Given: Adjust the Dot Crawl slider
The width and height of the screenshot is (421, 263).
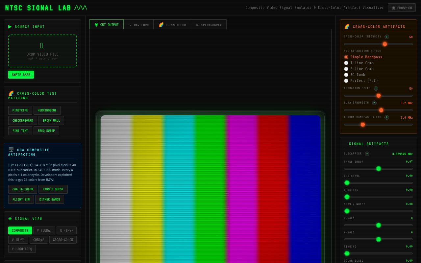Looking at the screenshot, I should tap(378, 183).
